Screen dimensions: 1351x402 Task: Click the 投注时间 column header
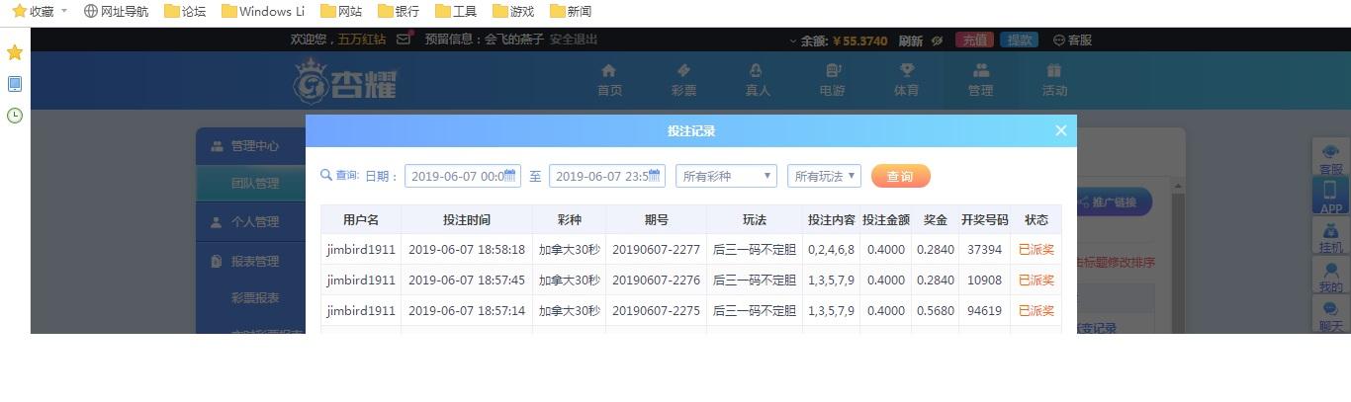tap(467, 220)
